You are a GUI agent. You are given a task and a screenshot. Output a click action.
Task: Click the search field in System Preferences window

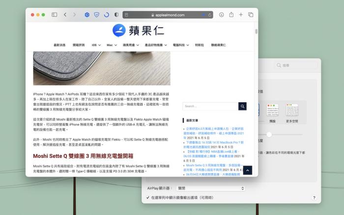tap(296, 65)
